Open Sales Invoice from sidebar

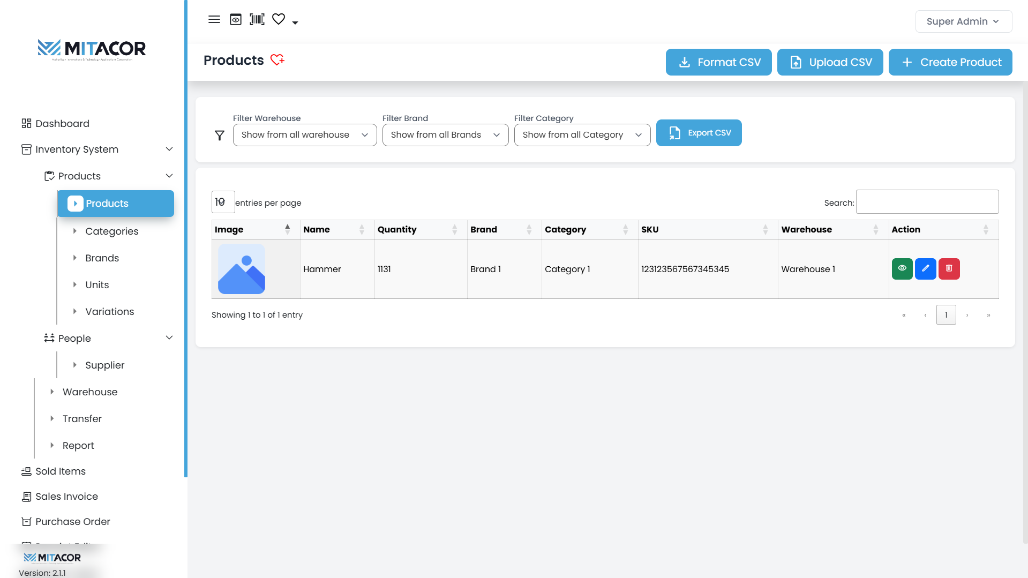(66, 497)
